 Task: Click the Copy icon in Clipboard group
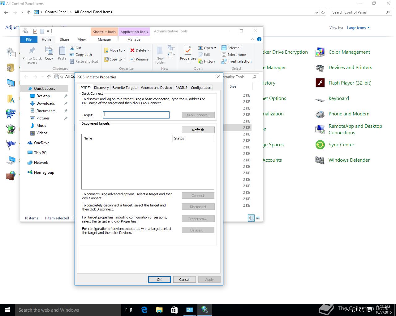pyautogui.click(x=49, y=51)
